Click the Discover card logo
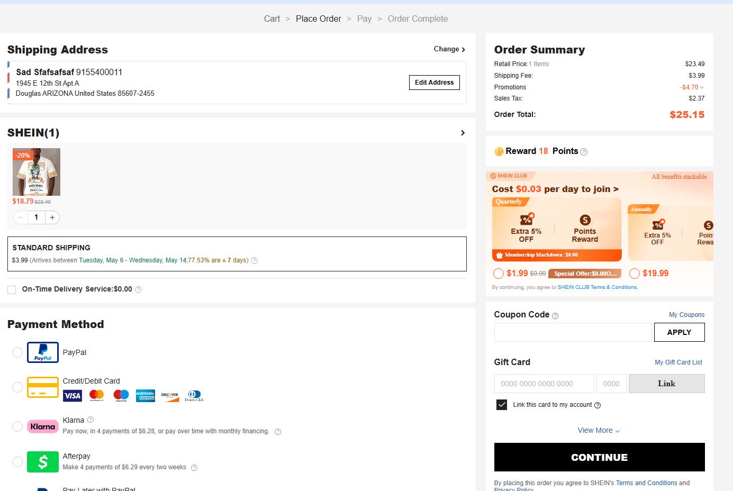Viewport: 733px width, 491px height. pos(170,396)
